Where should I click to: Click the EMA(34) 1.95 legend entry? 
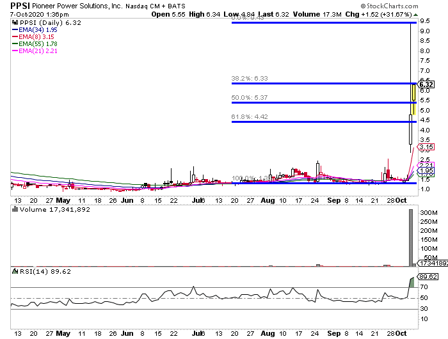point(35,29)
